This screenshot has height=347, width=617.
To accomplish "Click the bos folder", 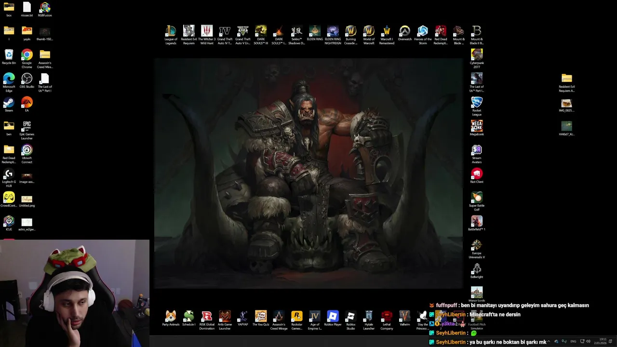I will [x=9, y=9].
